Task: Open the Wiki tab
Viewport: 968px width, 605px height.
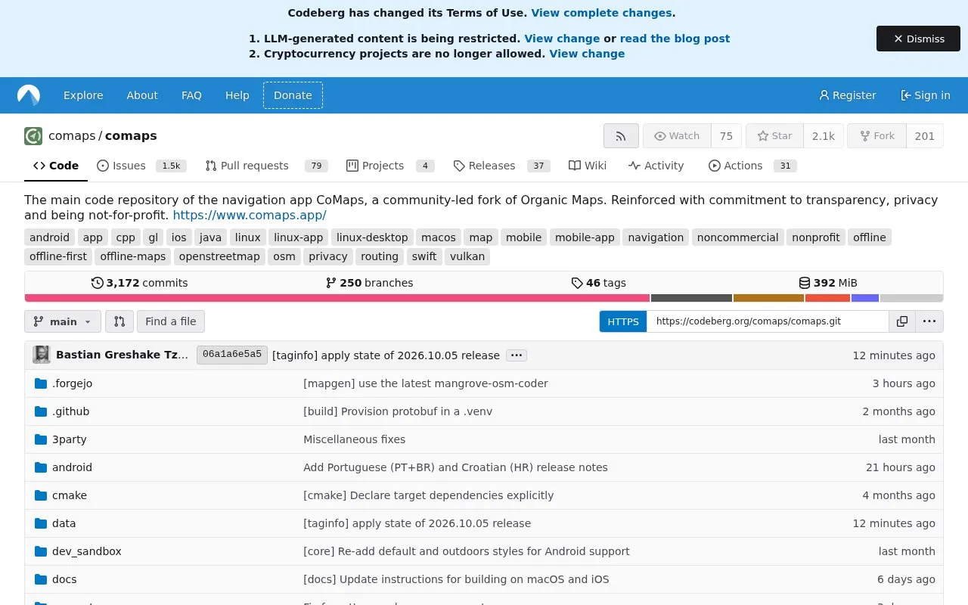Action: click(x=588, y=166)
